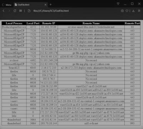This screenshot has height=129, width=143.
Task: Select remote IP 216.58.215.65
Action: pos(49,98)
